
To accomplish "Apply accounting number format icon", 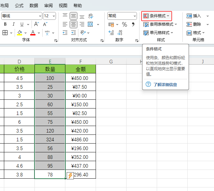I will (x=111, y=25).
